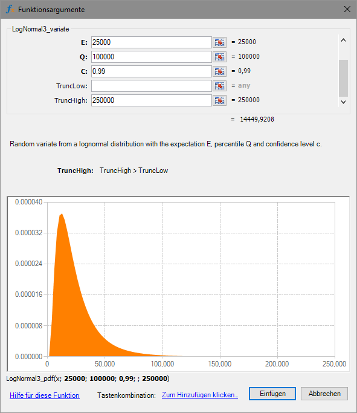The width and height of the screenshot is (357, 413).
Task: Click the Abbrechen button
Action: coord(324,394)
